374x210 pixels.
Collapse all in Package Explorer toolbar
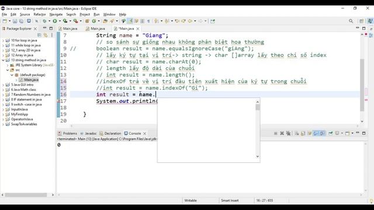click(x=39, y=35)
